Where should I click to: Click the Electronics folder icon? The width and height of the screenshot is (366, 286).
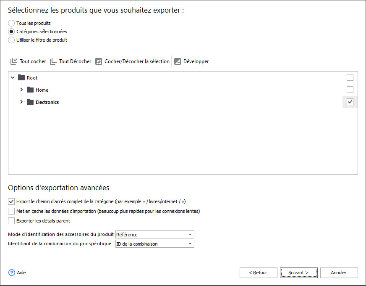(x=30, y=102)
